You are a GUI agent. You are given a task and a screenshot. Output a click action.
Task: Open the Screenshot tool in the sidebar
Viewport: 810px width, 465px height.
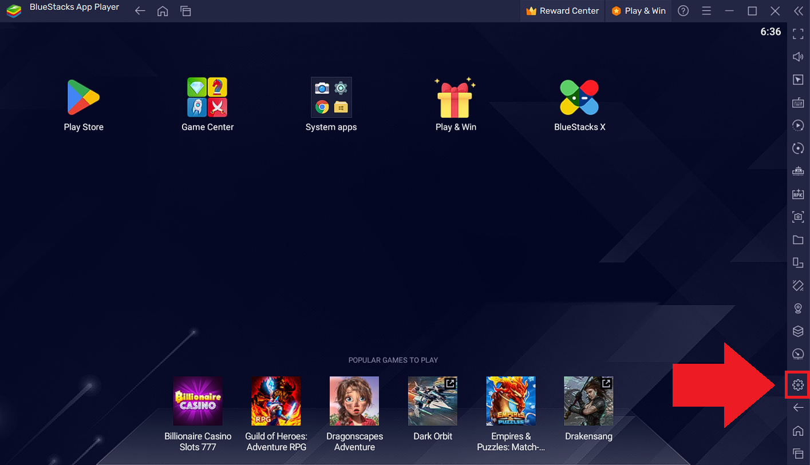coord(797,217)
